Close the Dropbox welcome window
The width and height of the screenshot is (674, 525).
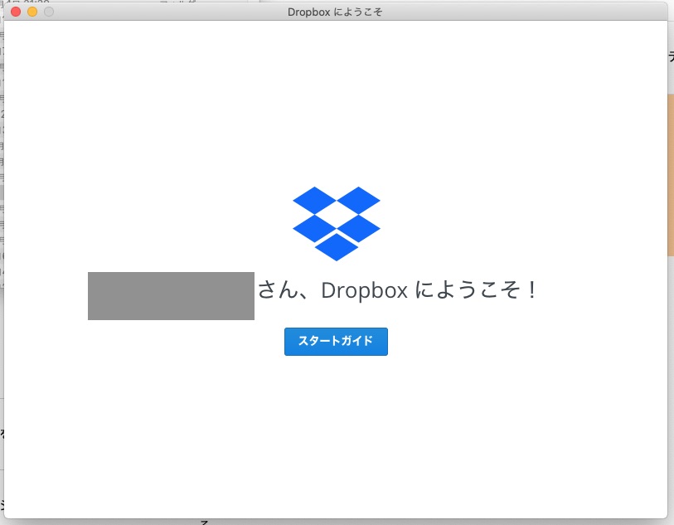16,12
